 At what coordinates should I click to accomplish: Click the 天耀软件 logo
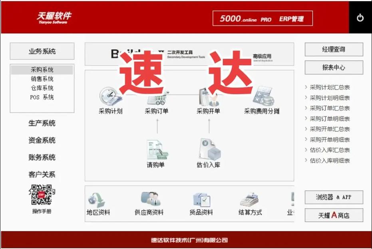click(x=55, y=17)
